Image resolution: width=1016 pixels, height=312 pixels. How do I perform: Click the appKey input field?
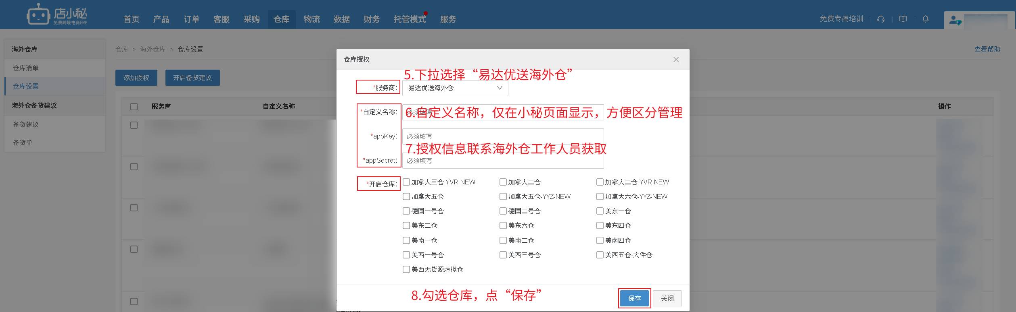click(503, 136)
